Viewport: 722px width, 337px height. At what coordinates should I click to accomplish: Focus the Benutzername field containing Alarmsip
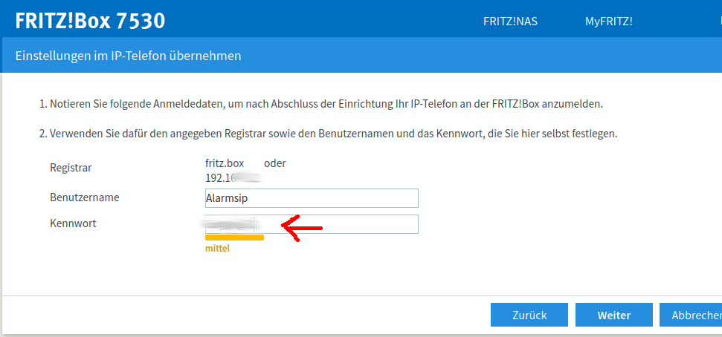pyautogui.click(x=312, y=198)
